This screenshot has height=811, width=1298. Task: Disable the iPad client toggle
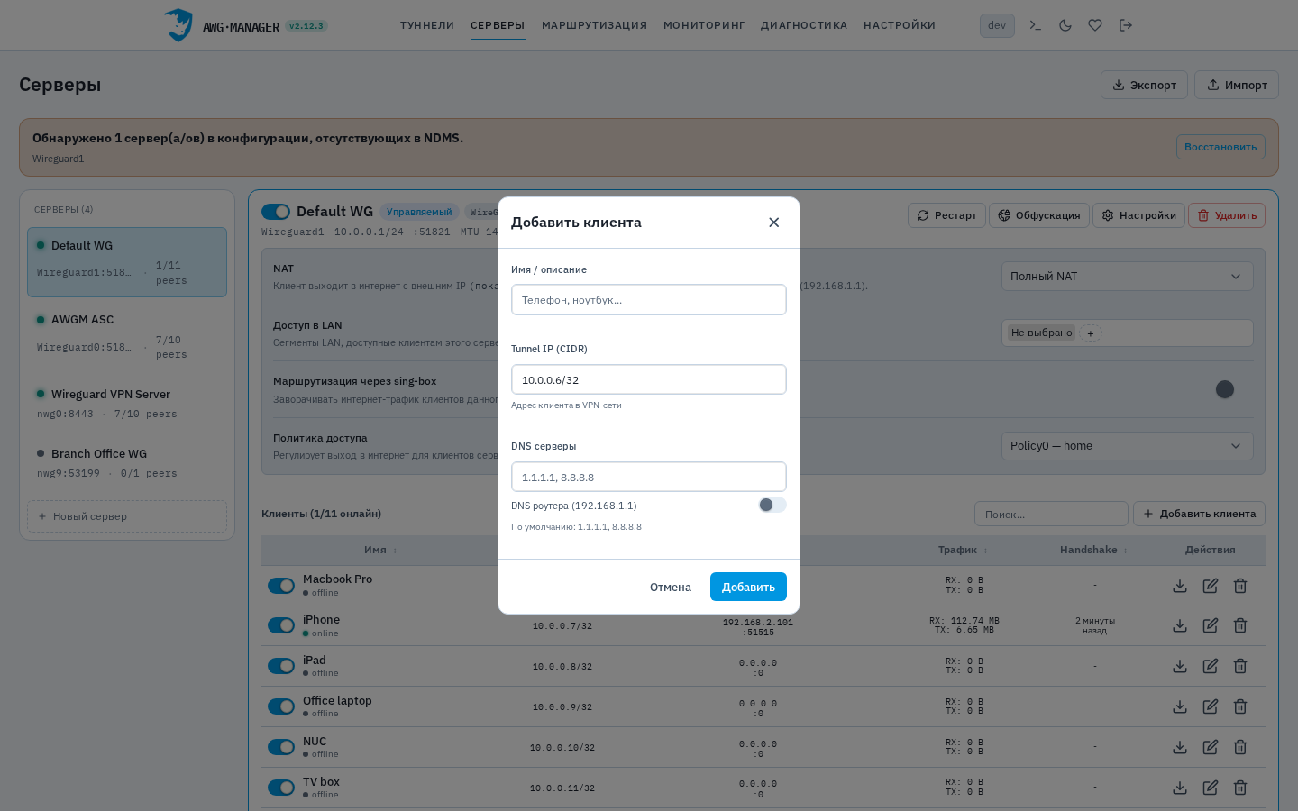(281, 666)
